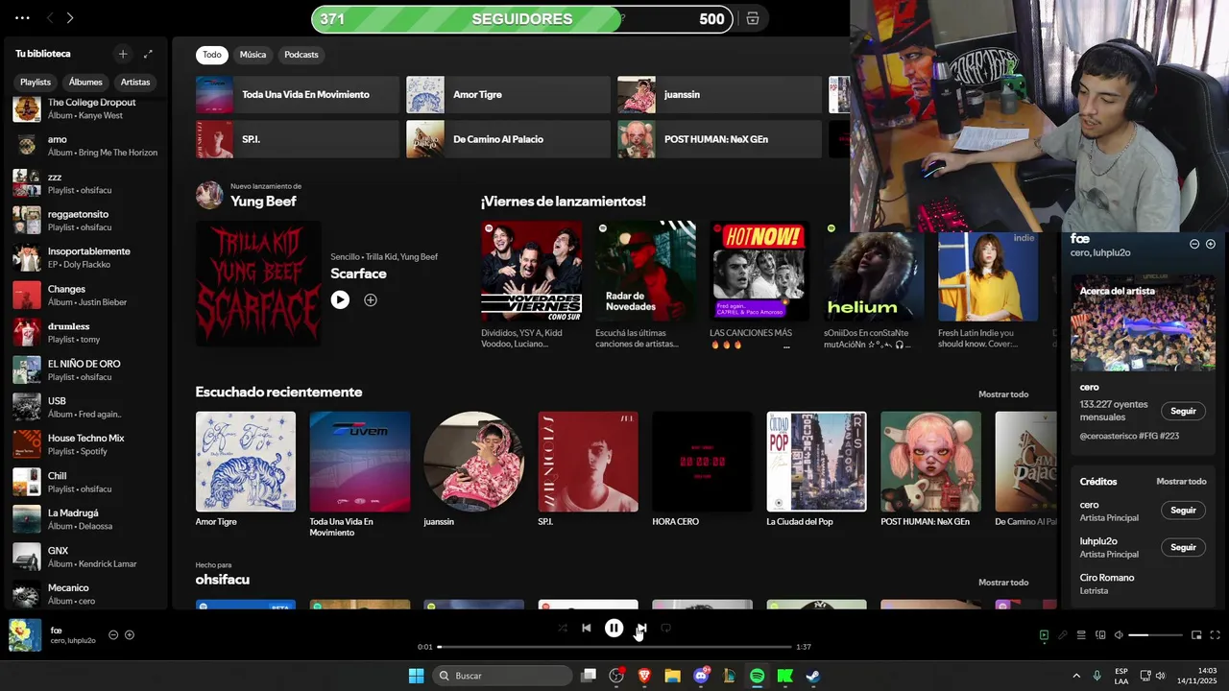Follow cero in Créditos list
Image resolution: width=1229 pixels, height=691 pixels.
1183,511
